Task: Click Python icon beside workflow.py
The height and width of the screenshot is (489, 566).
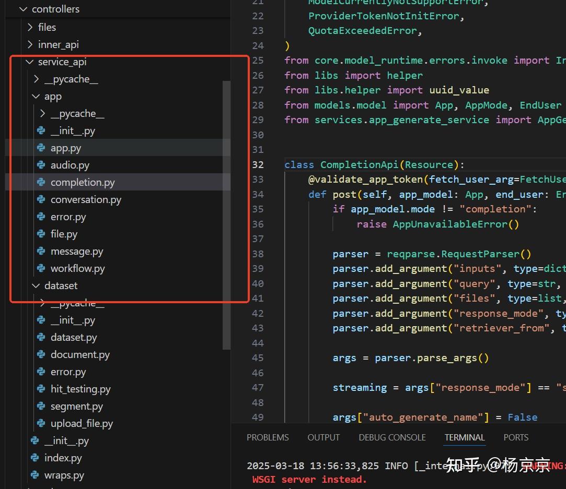Action: tap(41, 268)
